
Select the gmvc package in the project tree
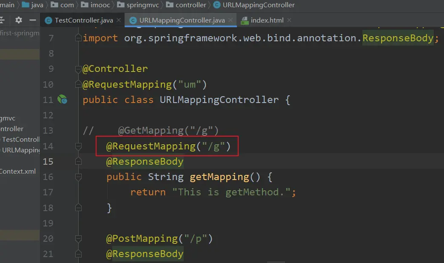point(8,118)
